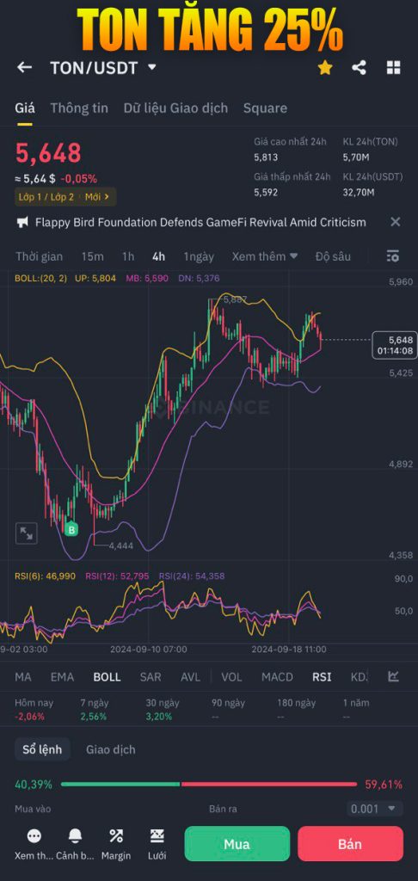Select the 4h timeframe
This screenshot has width=418, height=881.
tap(158, 256)
